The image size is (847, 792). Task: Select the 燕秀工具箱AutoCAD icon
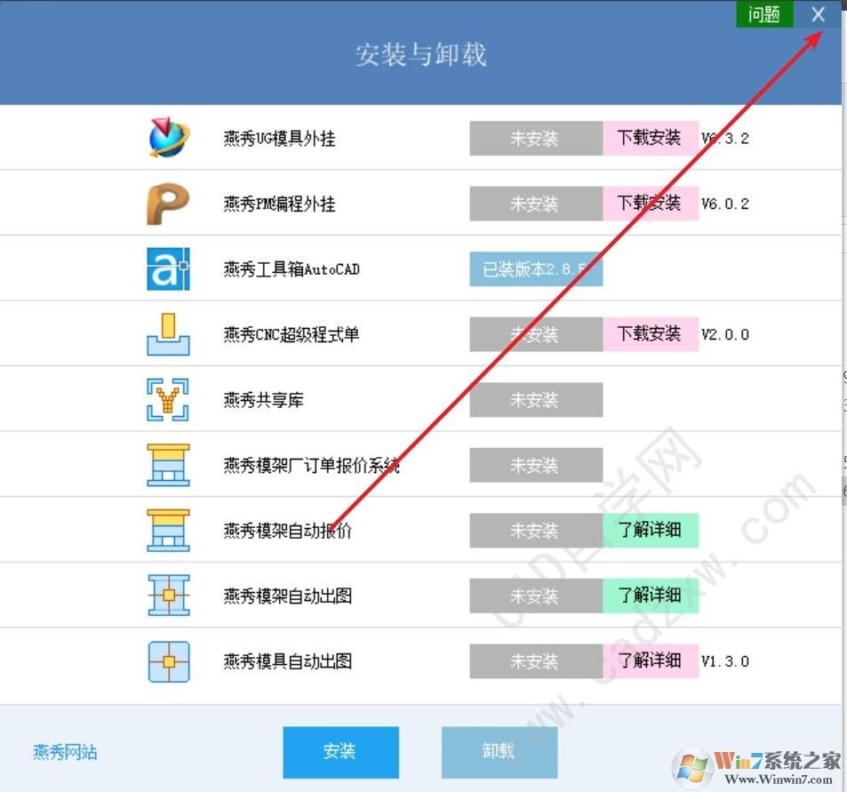click(168, 268)
